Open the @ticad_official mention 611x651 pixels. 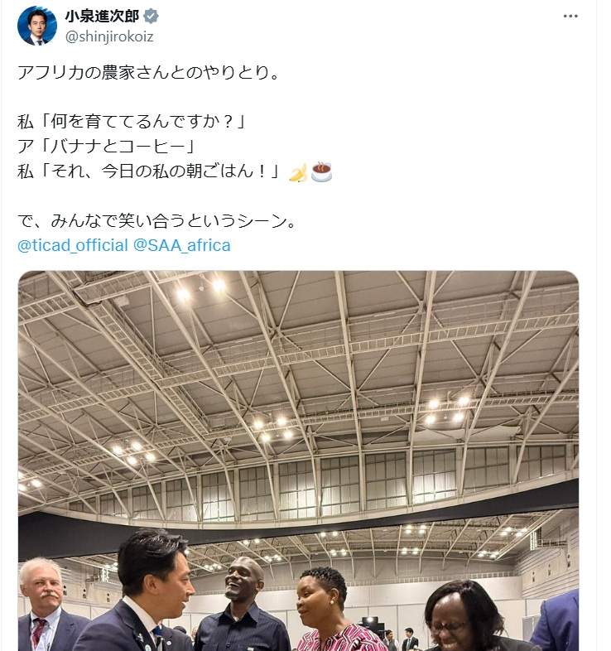(x=73, y=245)
